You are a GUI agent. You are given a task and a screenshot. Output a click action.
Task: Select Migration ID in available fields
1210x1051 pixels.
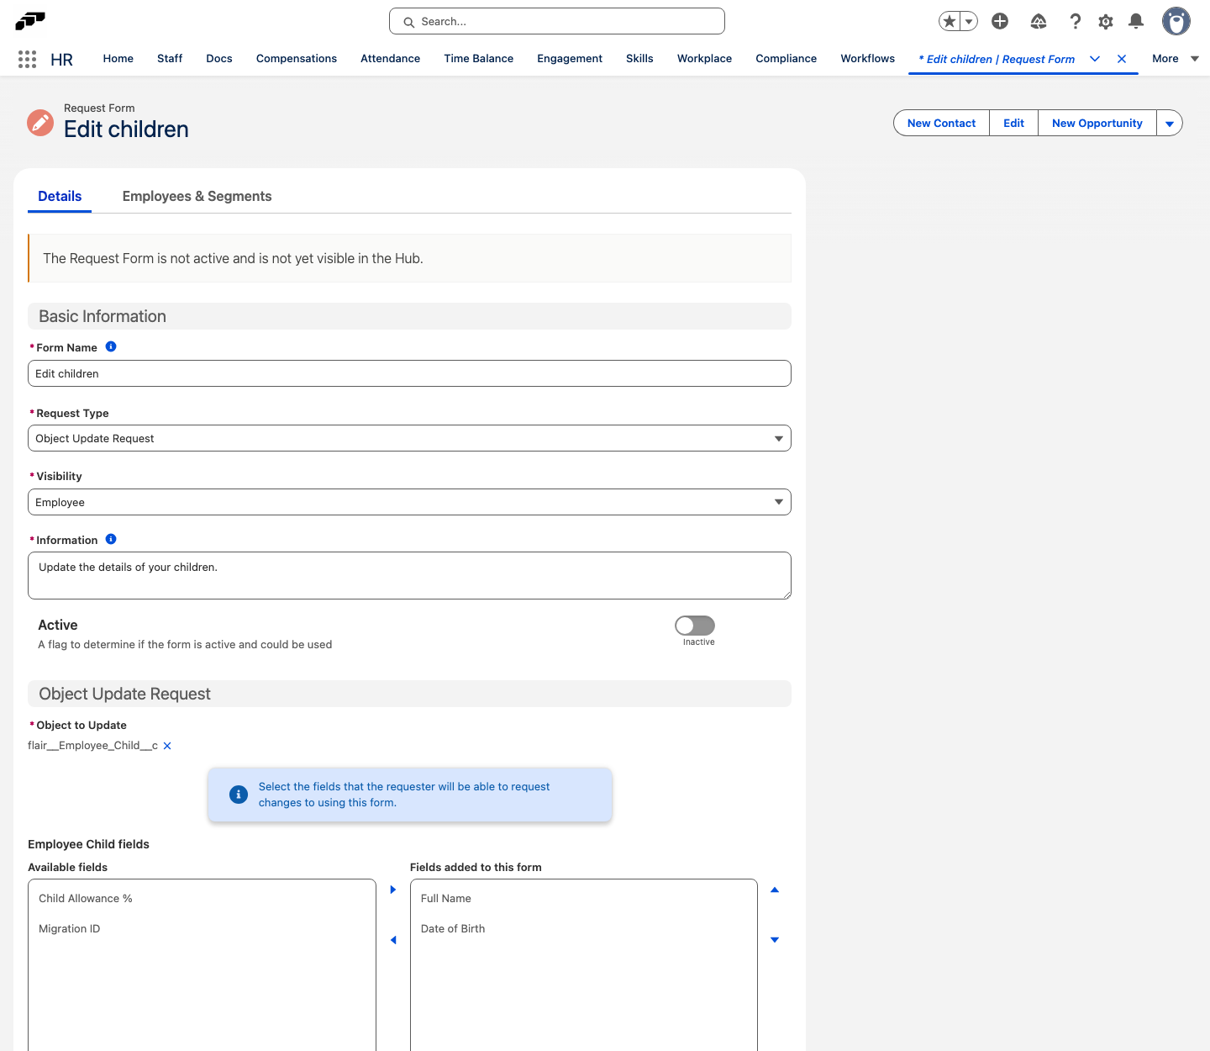pos(202,928)
